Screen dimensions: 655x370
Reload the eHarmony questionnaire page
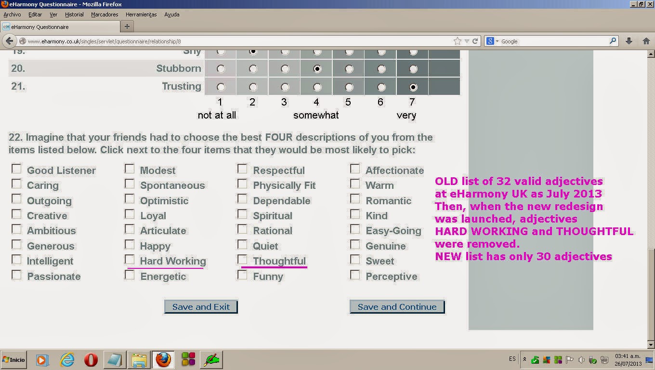click(475, 41)
